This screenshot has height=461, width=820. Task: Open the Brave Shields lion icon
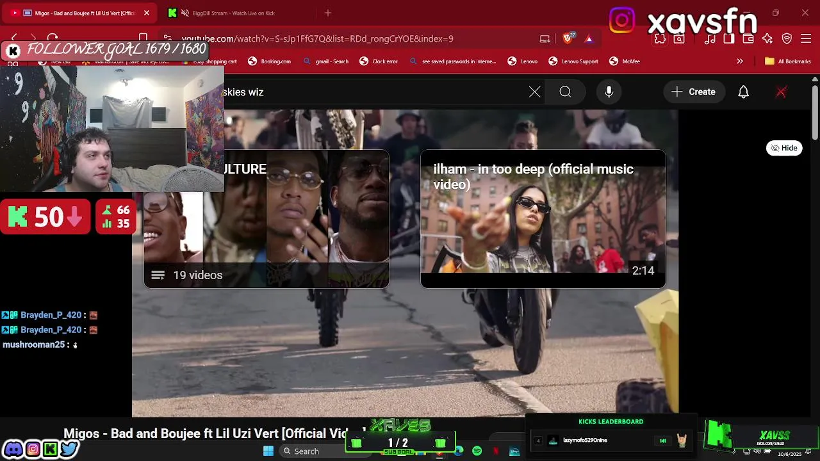pyautogui.click(x=568, y=38)
